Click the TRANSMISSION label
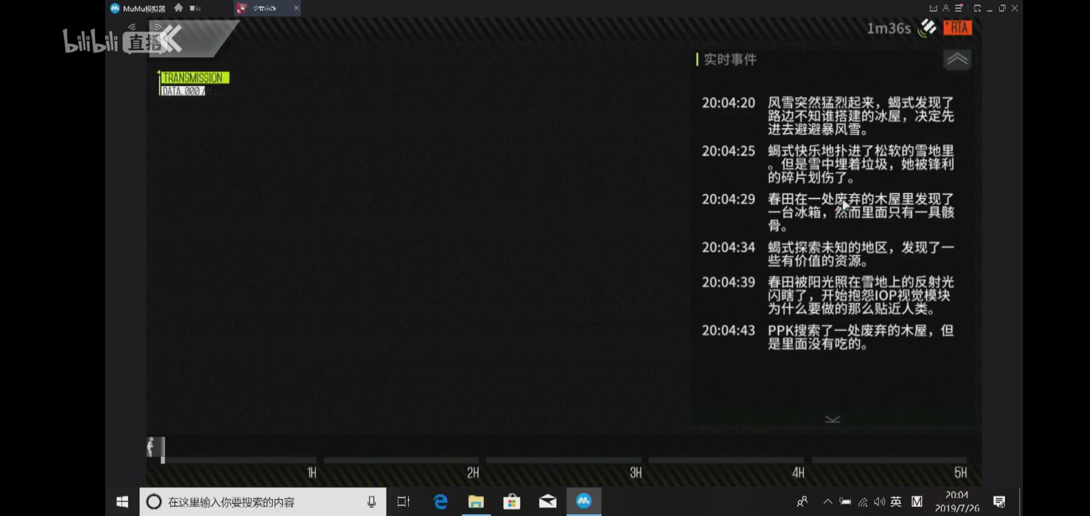1090x516 pixels. pyautogui.click(x=195, y=78)
